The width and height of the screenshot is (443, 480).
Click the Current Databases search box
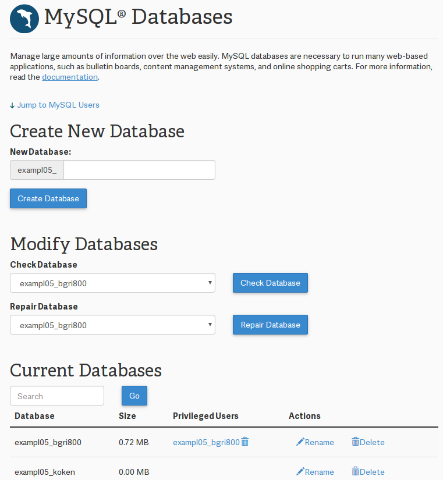[x=57, y=396]
